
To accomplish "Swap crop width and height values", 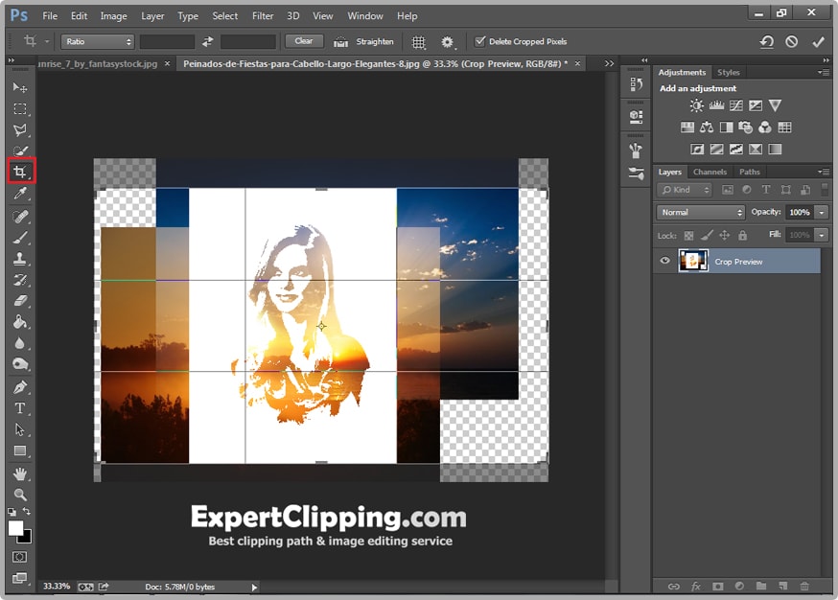I will (x=208, y=42).
